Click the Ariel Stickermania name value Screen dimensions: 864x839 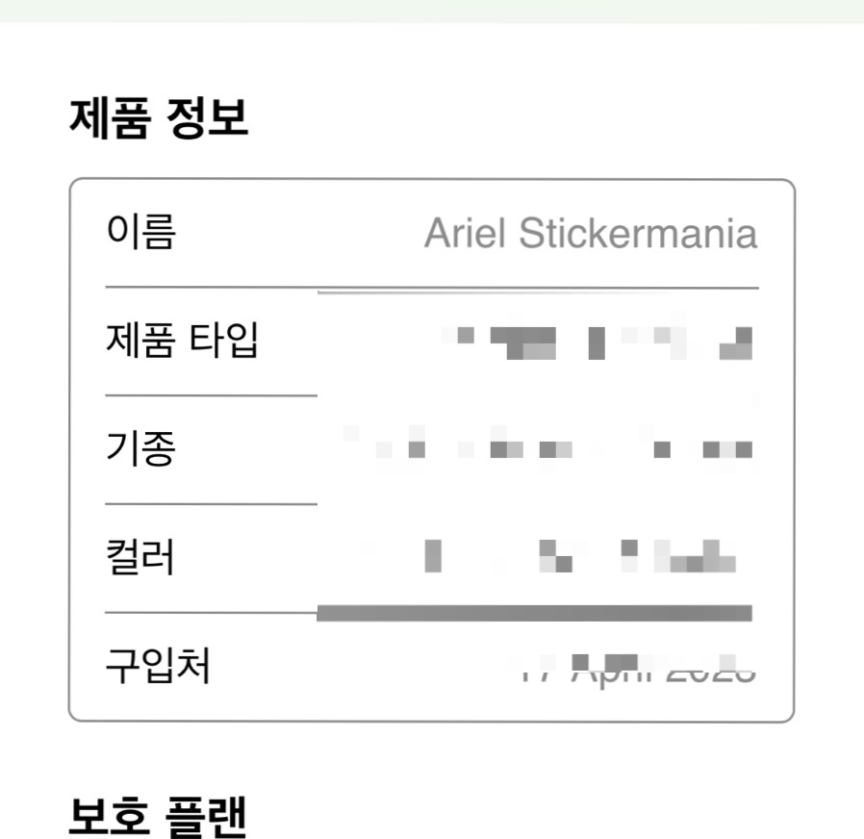click(x=591, y=233)
